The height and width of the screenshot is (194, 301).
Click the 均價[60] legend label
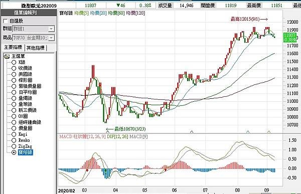(116, 13)
